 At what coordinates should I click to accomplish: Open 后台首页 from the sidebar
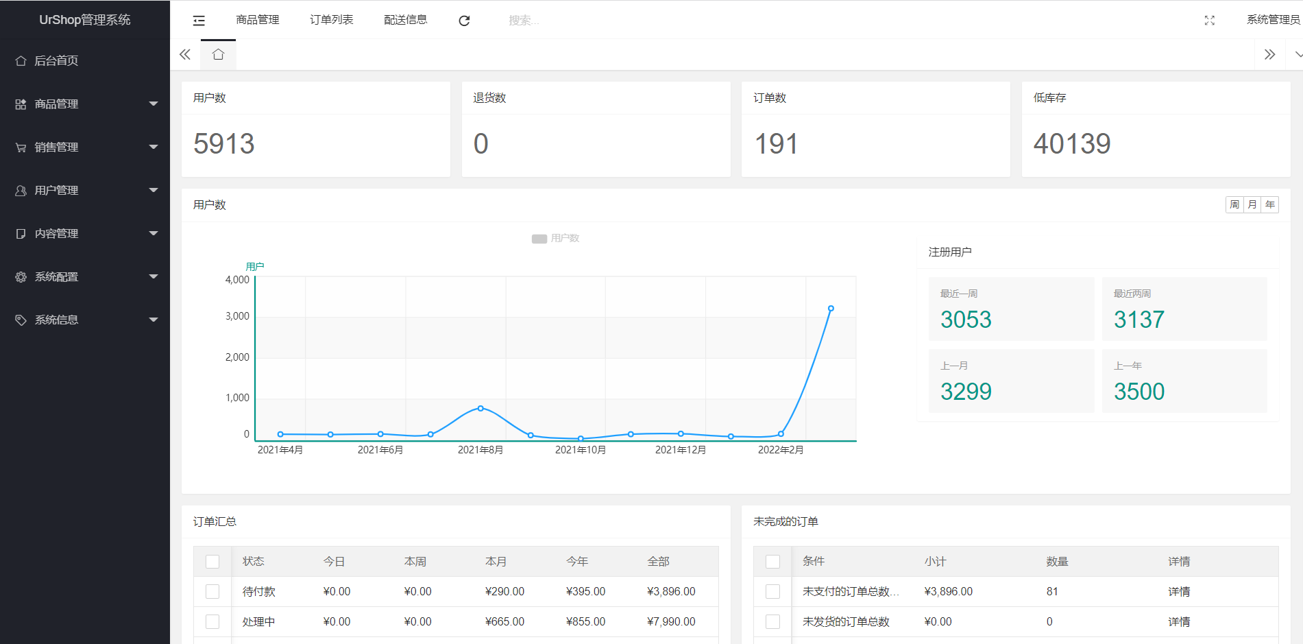click(x=56, y=61)
